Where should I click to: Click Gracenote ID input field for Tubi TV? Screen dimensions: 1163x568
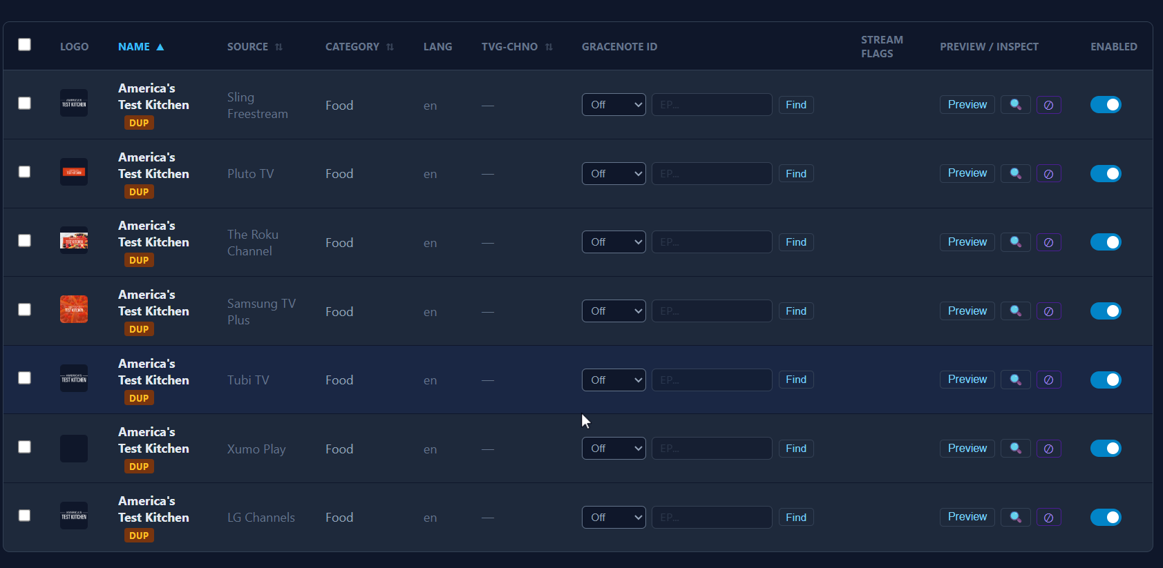(711, 380)
